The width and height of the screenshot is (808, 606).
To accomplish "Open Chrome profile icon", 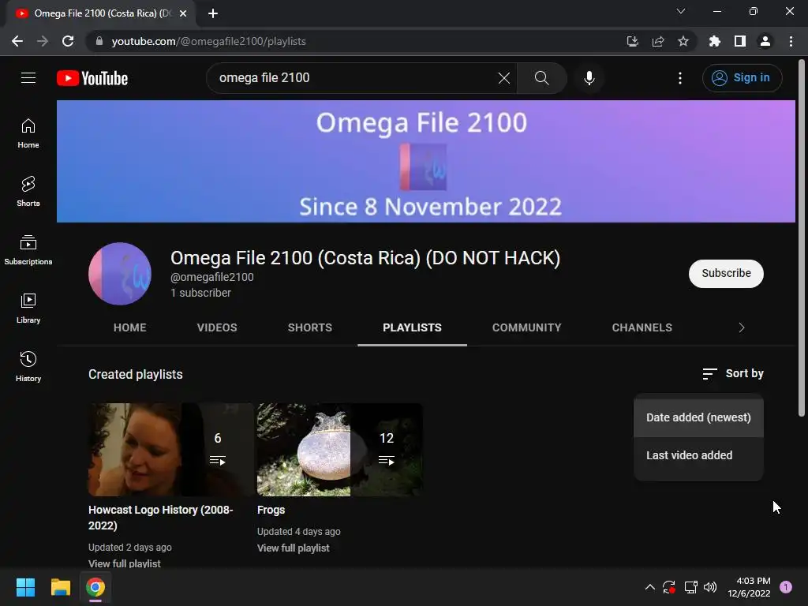I will pyautogui.click(x=765, y=41).
